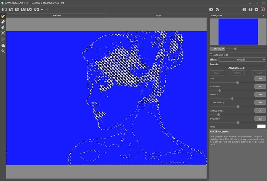Click the Transparency value field showing 50
267x181 pixels.
click(260, 103)
